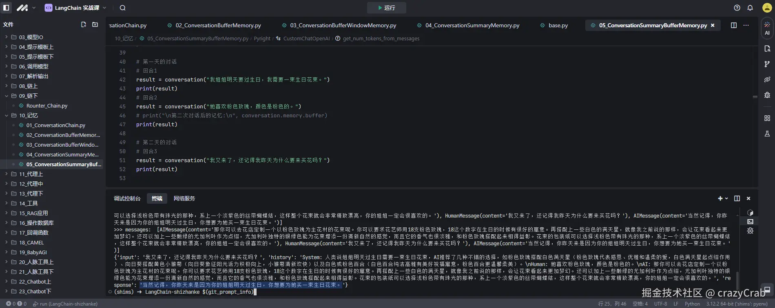This screenshot has height=308, width=775.
Task: Open the AI assistant panel icon
Action: (767, 28)
